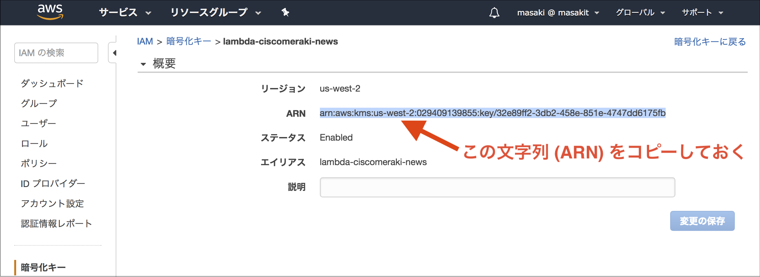Screen dimensions: 760x277
Task: Open ID プロバイダー in the sidebar
Action: 53,183
